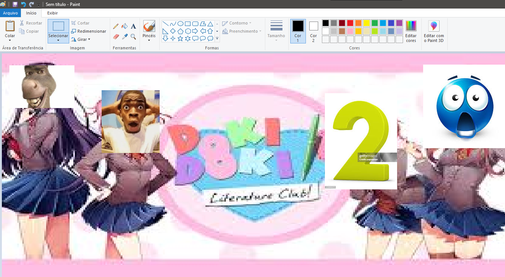Image resolution: width=505 pixels, height=277 pixels.
Task: Click the Recortar button
Action: (x=31, y=23)
